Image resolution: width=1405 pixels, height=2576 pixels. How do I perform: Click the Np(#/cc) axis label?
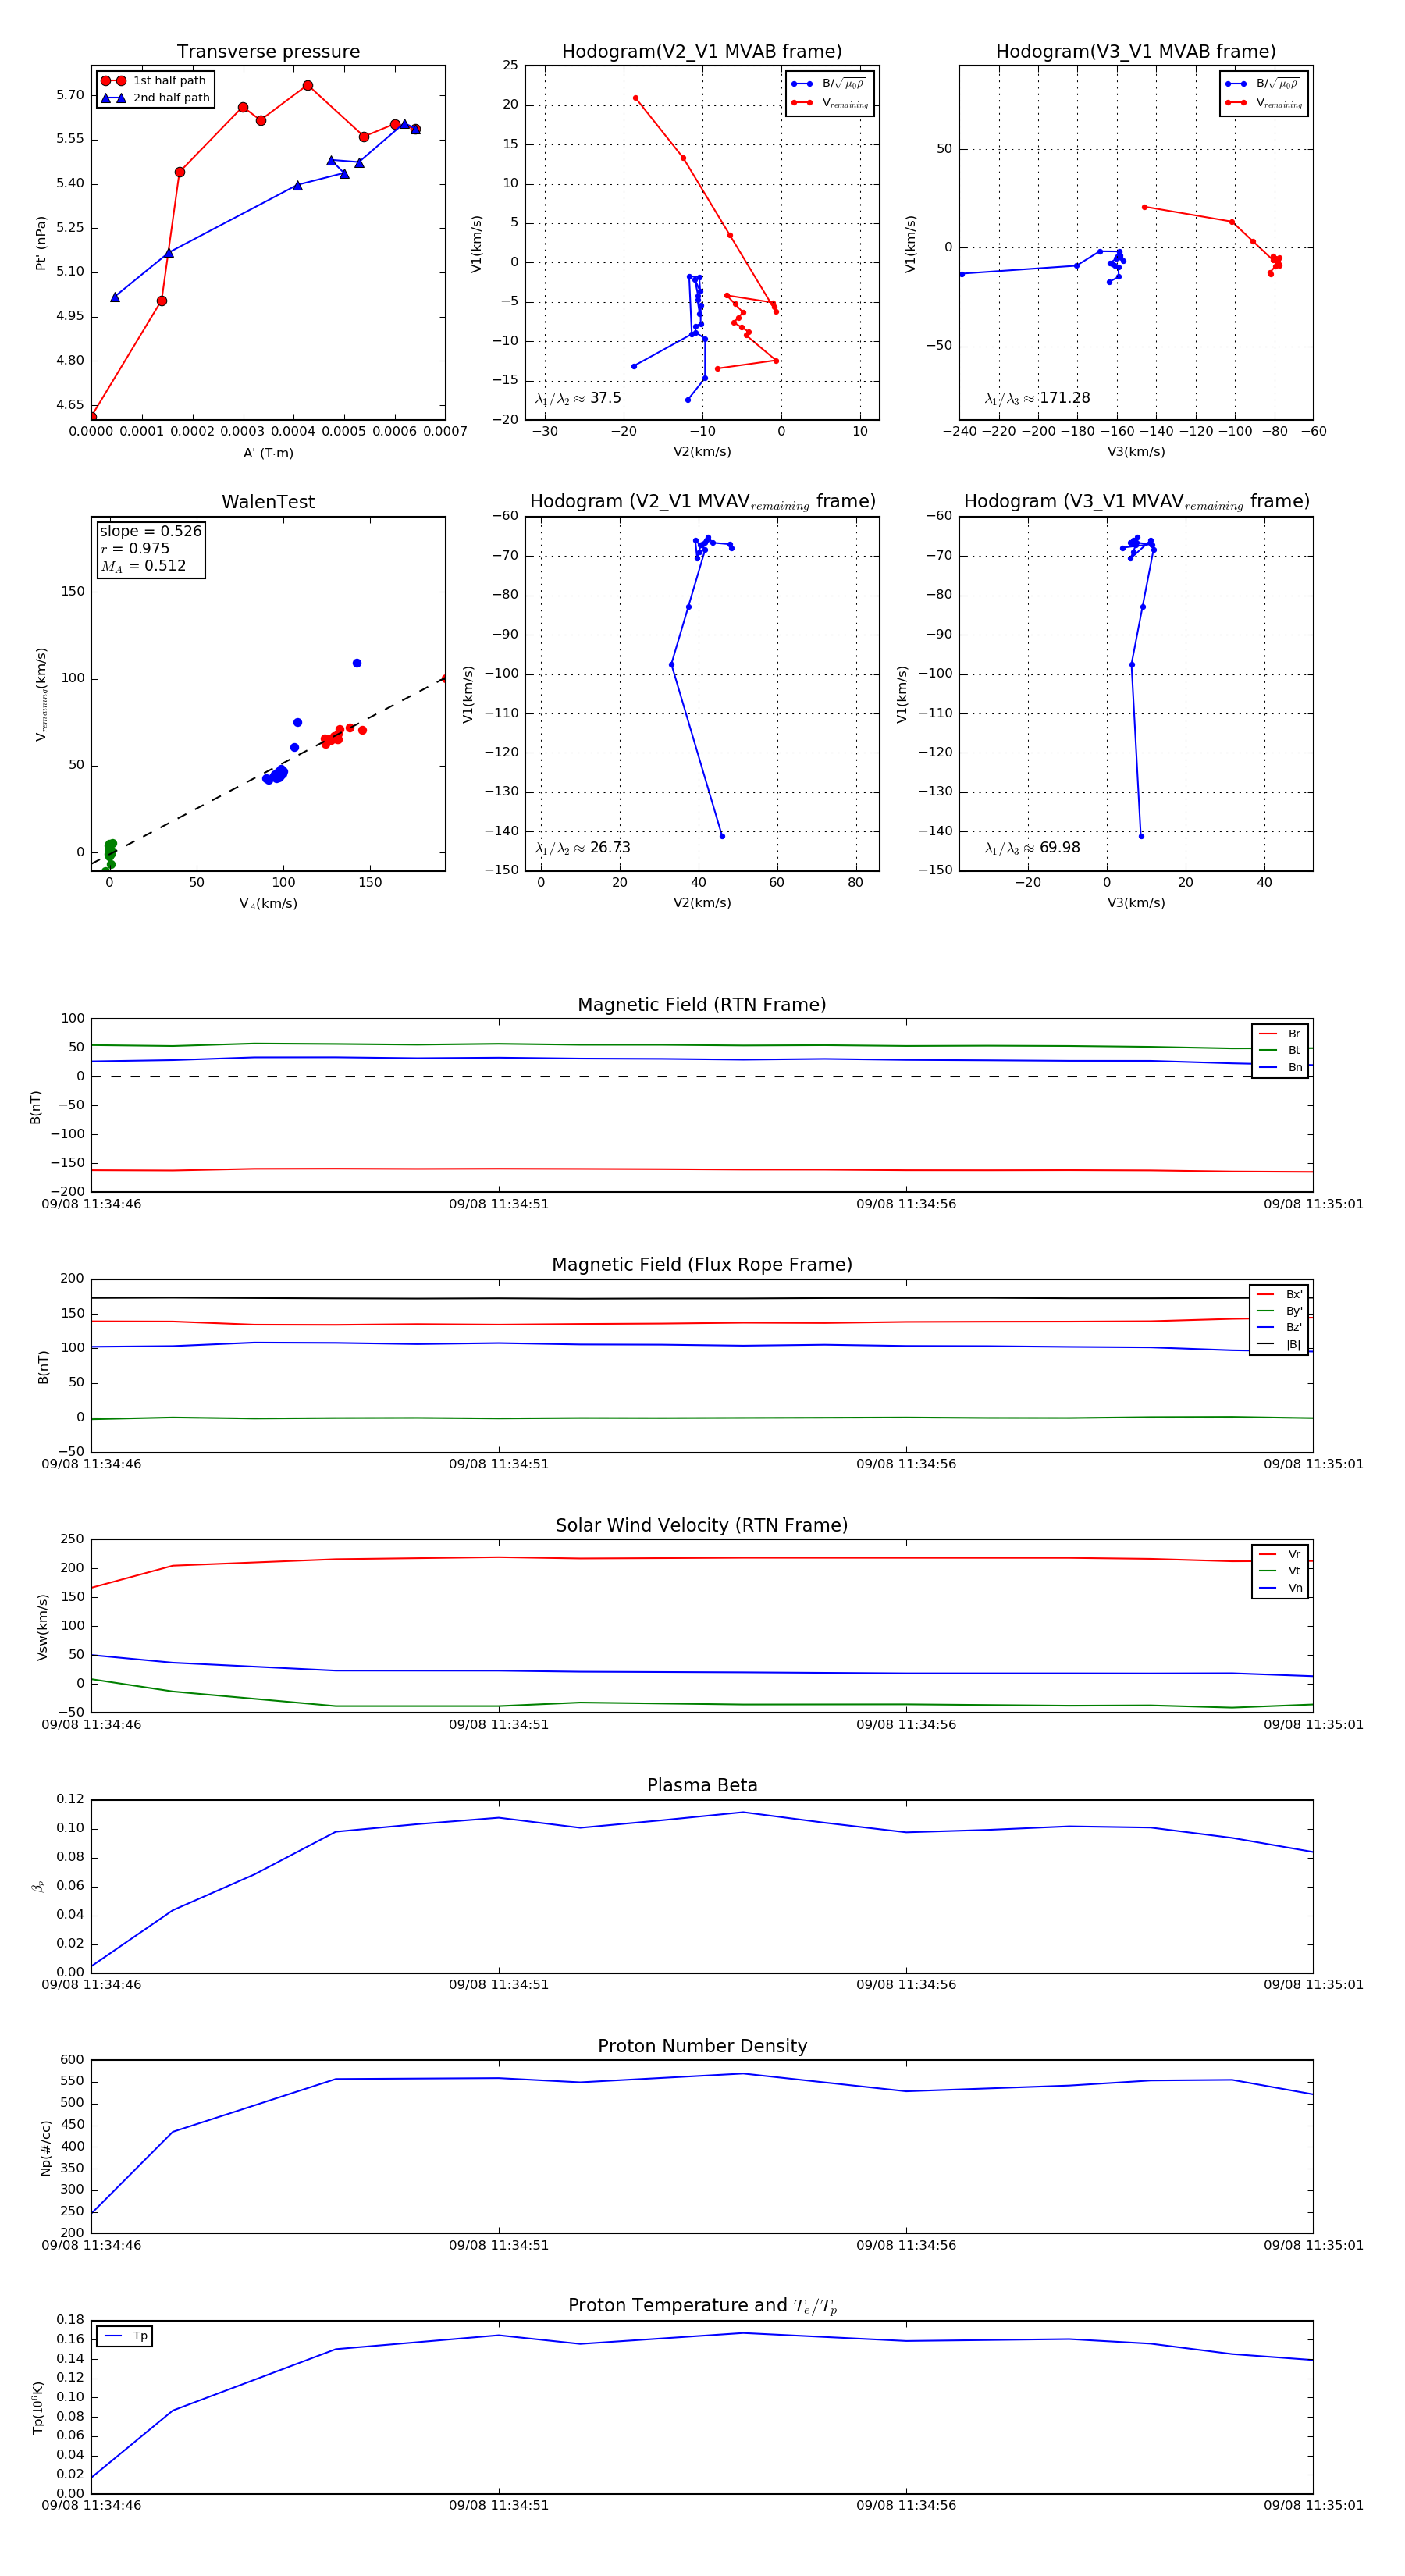(45, 2147)
